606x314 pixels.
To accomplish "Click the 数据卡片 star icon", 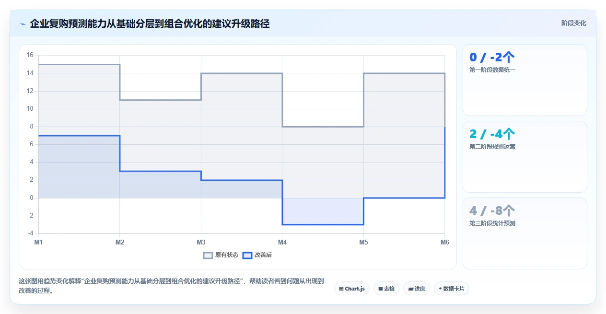I will pyautogui.click(x=440, y=289).
